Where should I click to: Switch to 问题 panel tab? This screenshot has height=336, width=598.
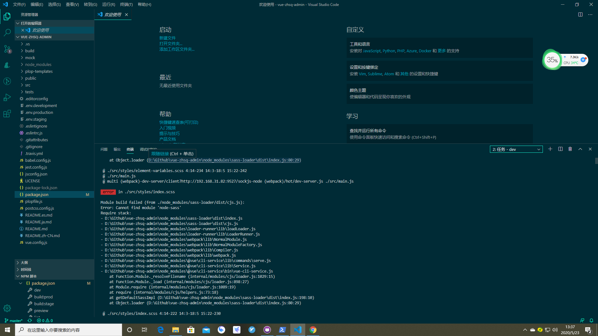click(104, 149)
